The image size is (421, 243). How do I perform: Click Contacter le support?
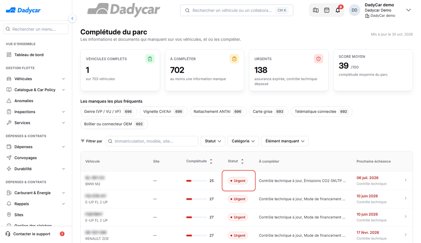32,234
